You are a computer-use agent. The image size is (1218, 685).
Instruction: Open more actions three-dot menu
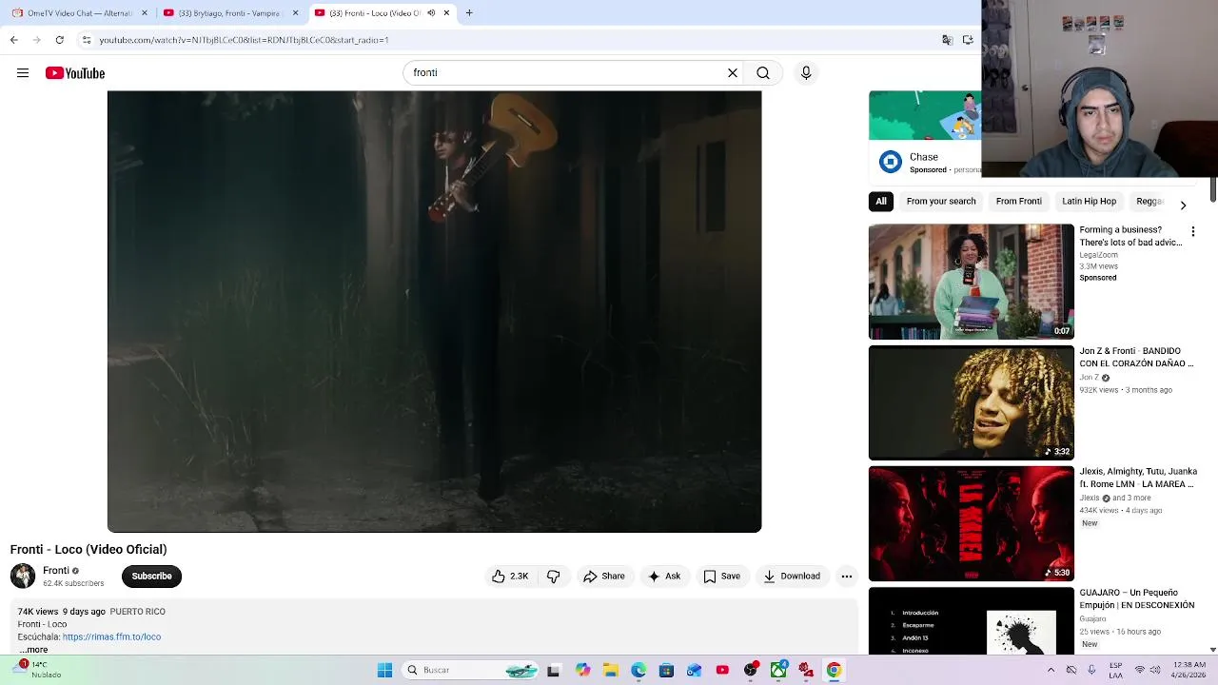coord(847,576)
